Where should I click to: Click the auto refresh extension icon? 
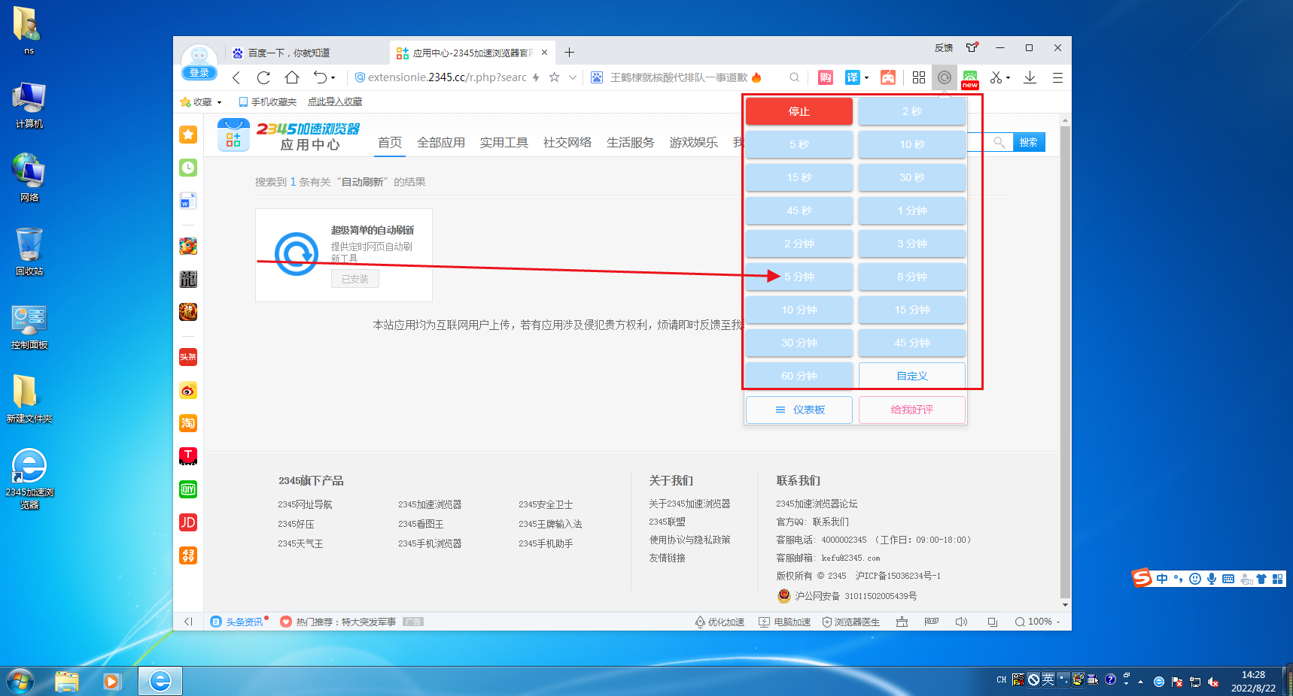tap(944, 77)
